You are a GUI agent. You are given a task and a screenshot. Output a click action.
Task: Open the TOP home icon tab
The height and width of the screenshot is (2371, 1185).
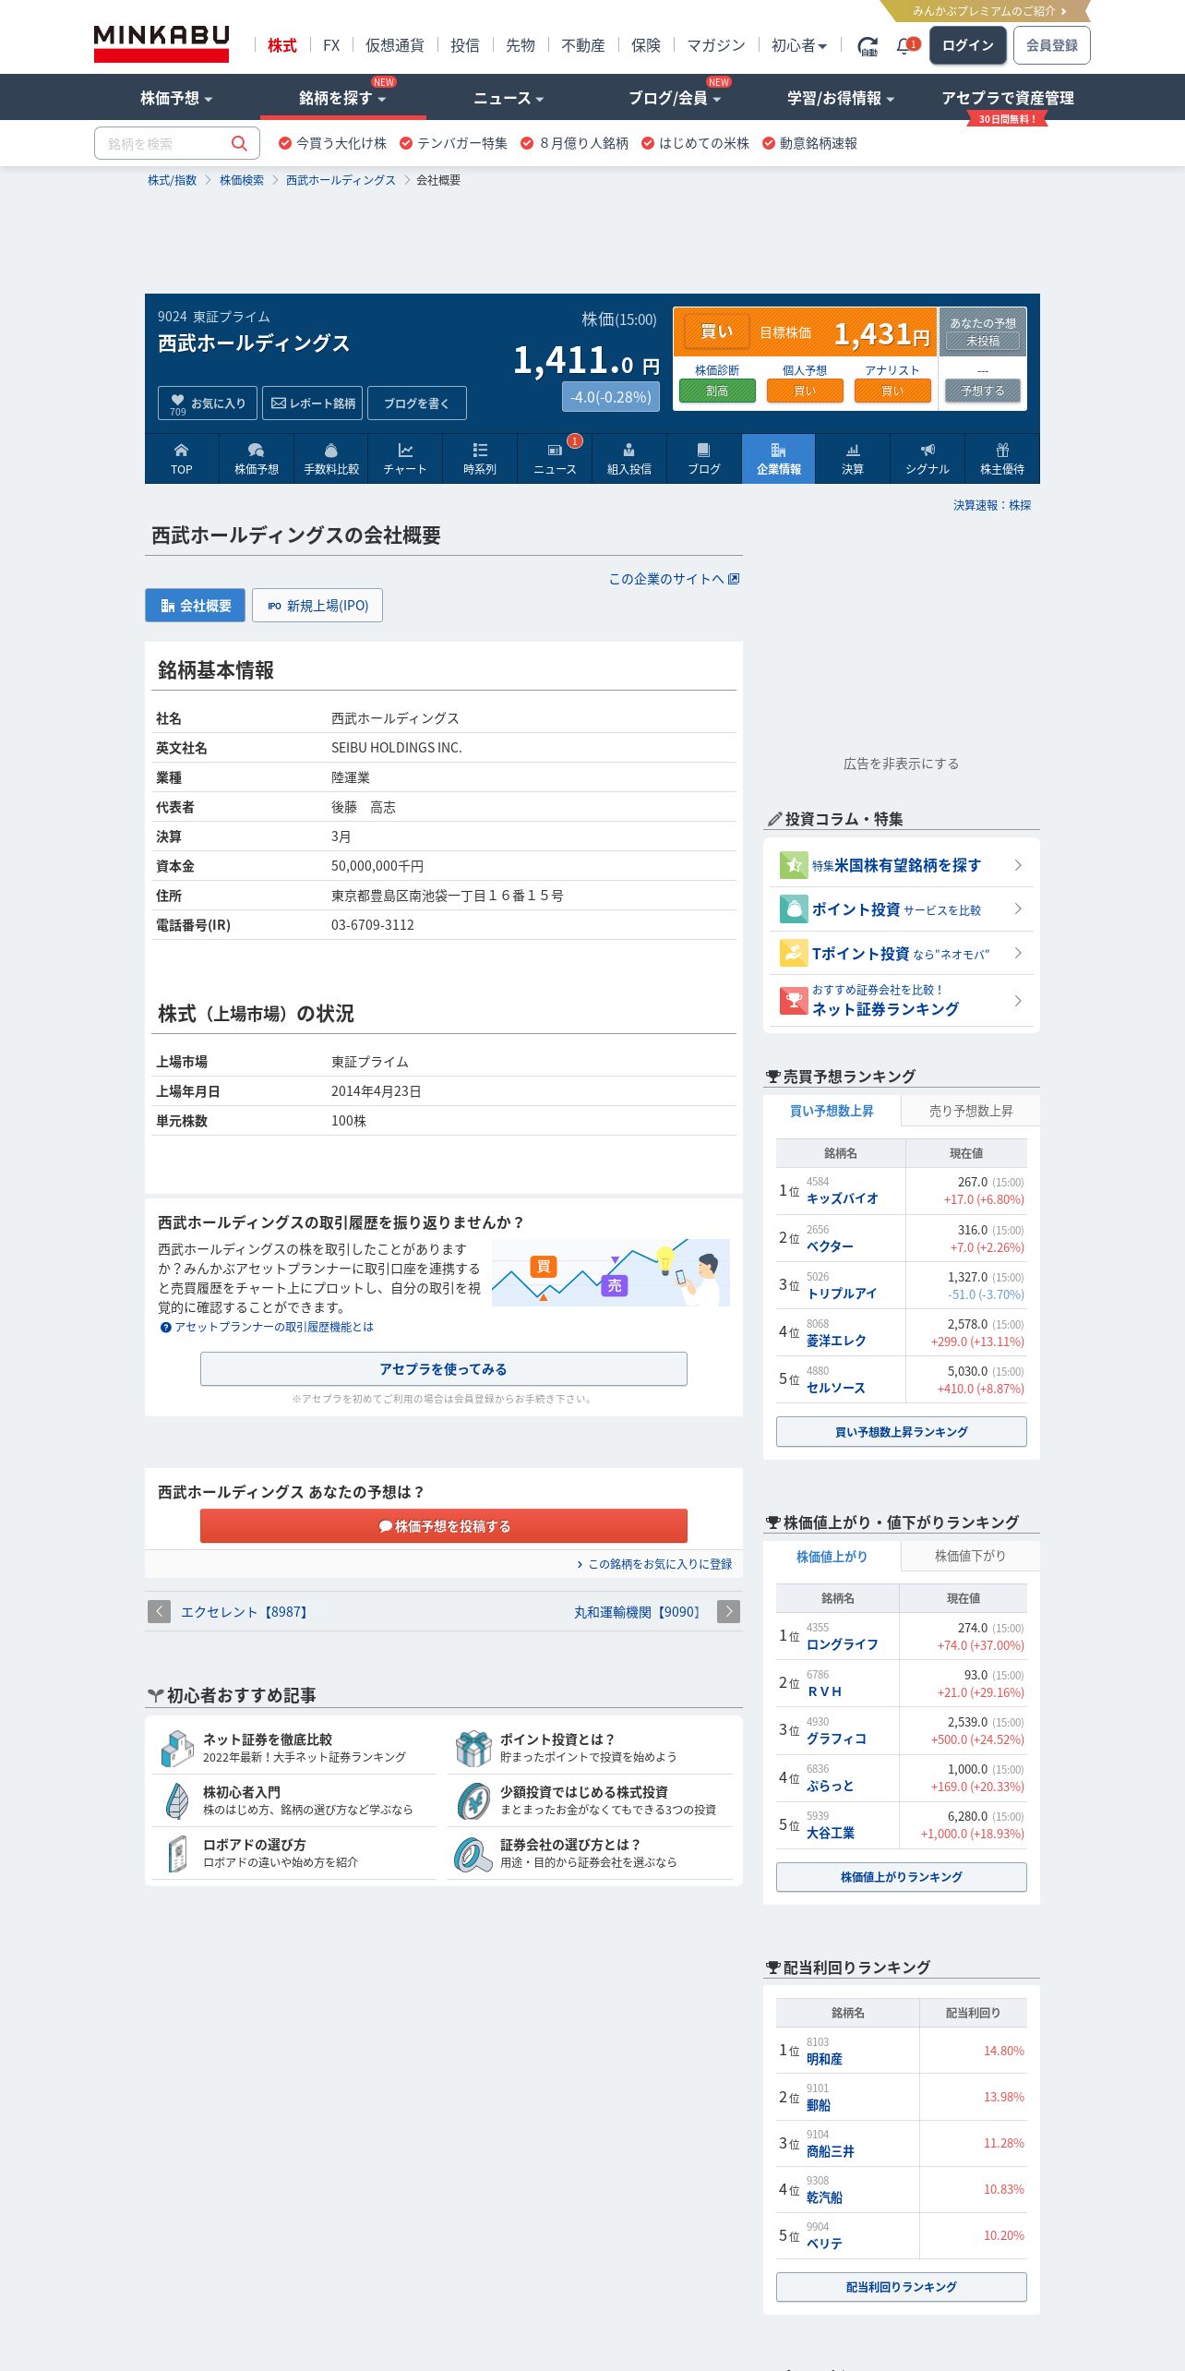[182, 459]
